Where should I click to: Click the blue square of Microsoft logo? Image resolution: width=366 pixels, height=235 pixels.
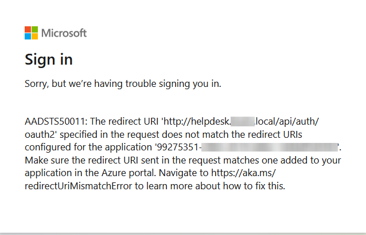tap(28, 36)
